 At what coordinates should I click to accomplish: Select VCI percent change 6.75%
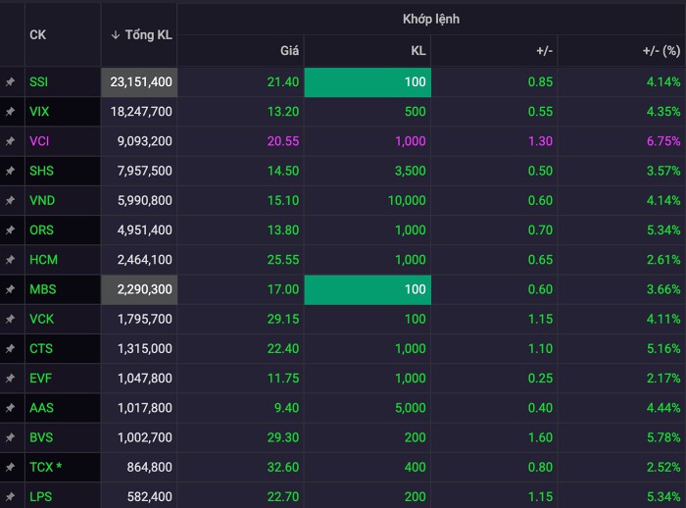pos(663,141)
